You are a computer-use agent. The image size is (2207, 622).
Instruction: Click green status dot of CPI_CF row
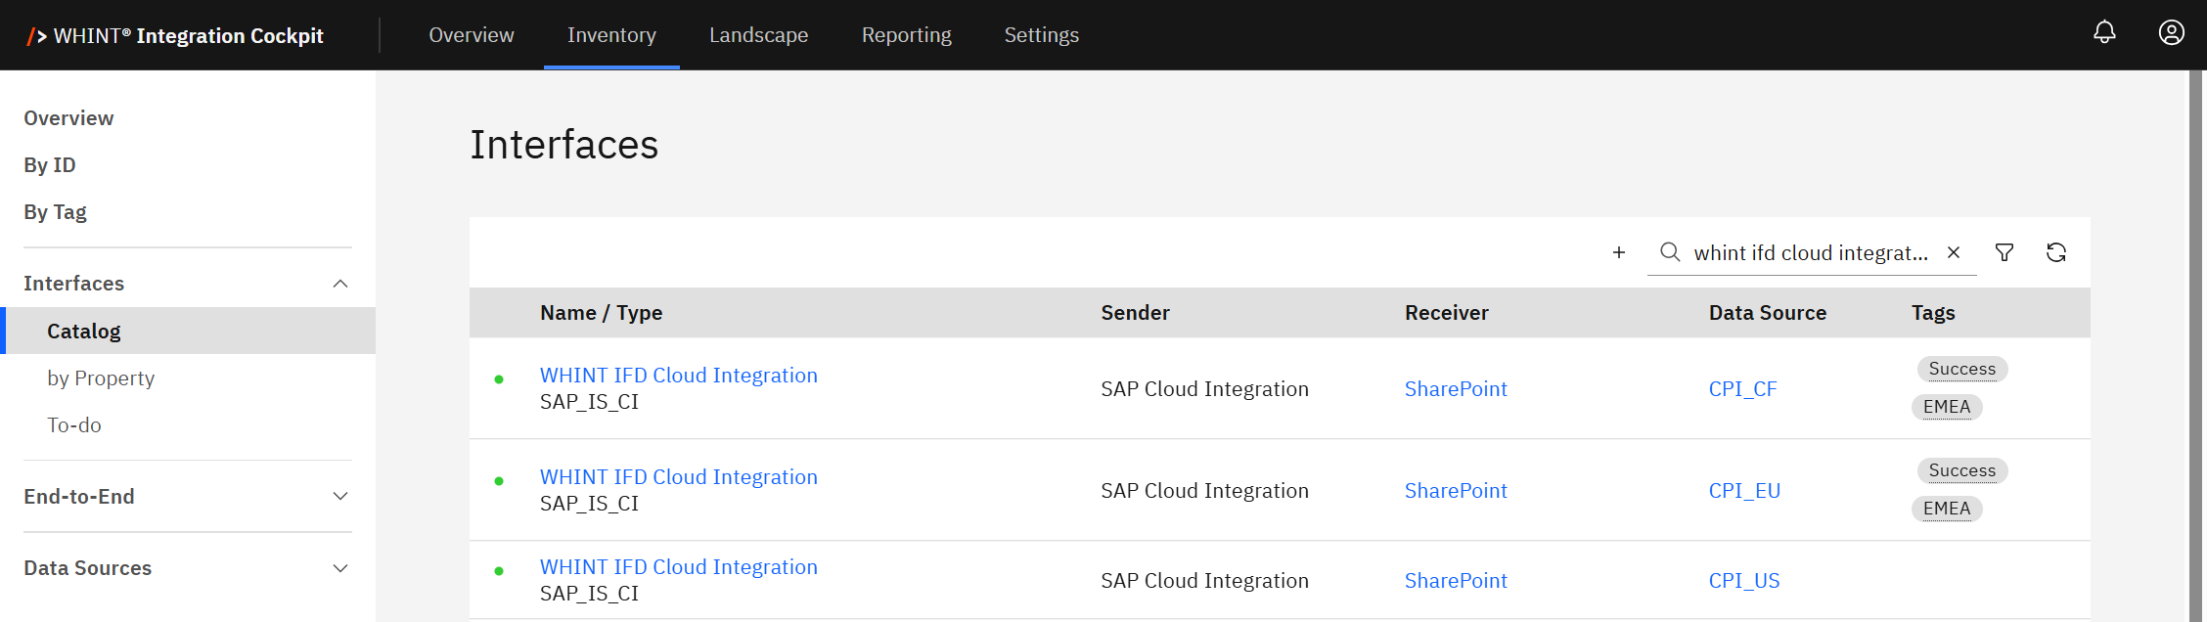point(499,379)
